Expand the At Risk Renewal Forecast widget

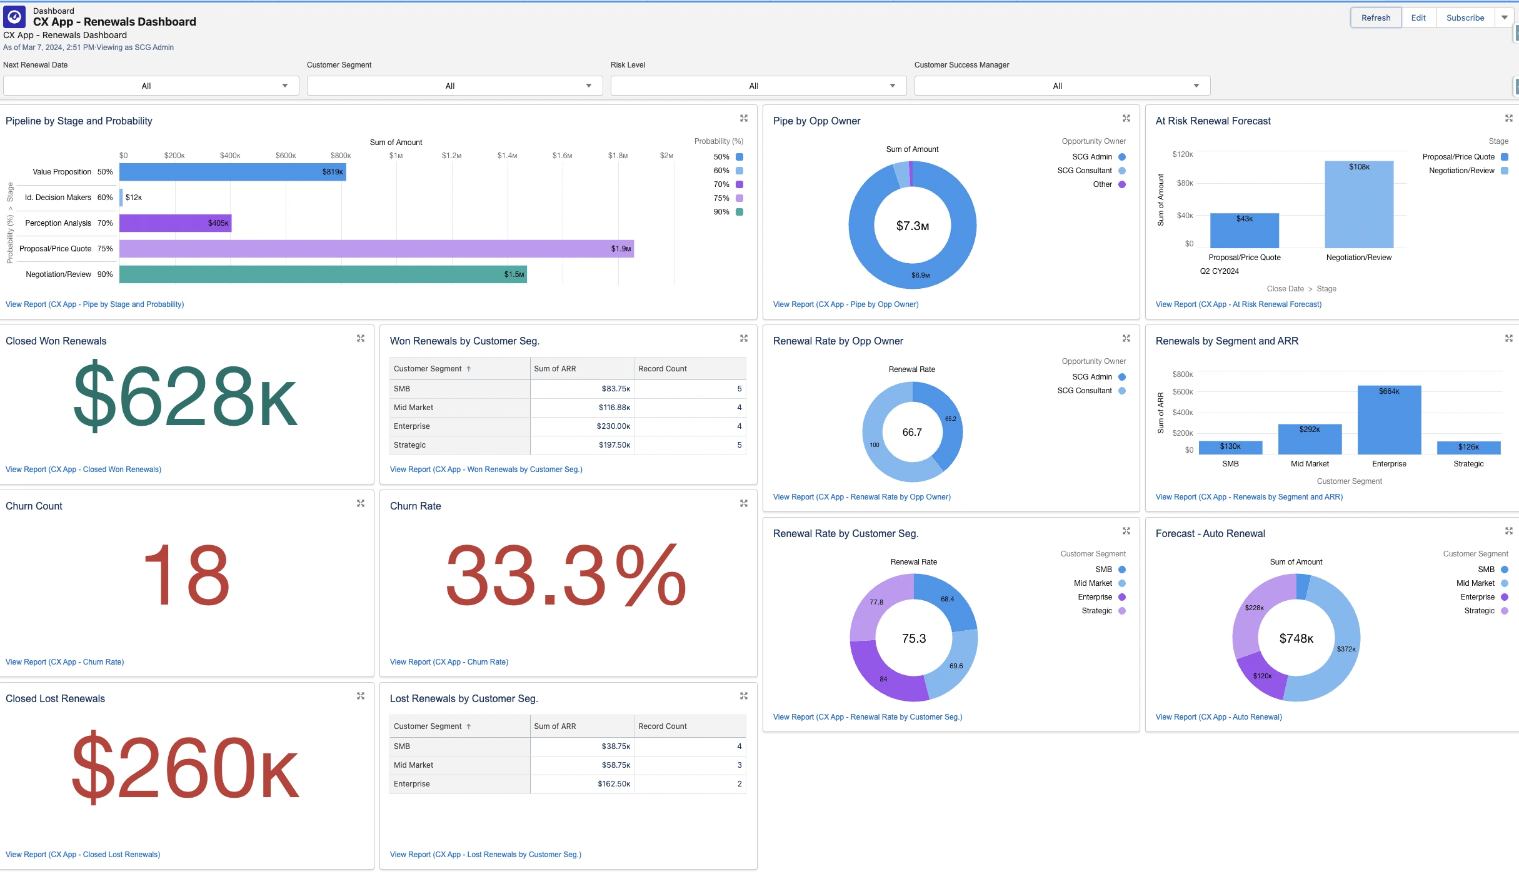[x=1508, y=118]
